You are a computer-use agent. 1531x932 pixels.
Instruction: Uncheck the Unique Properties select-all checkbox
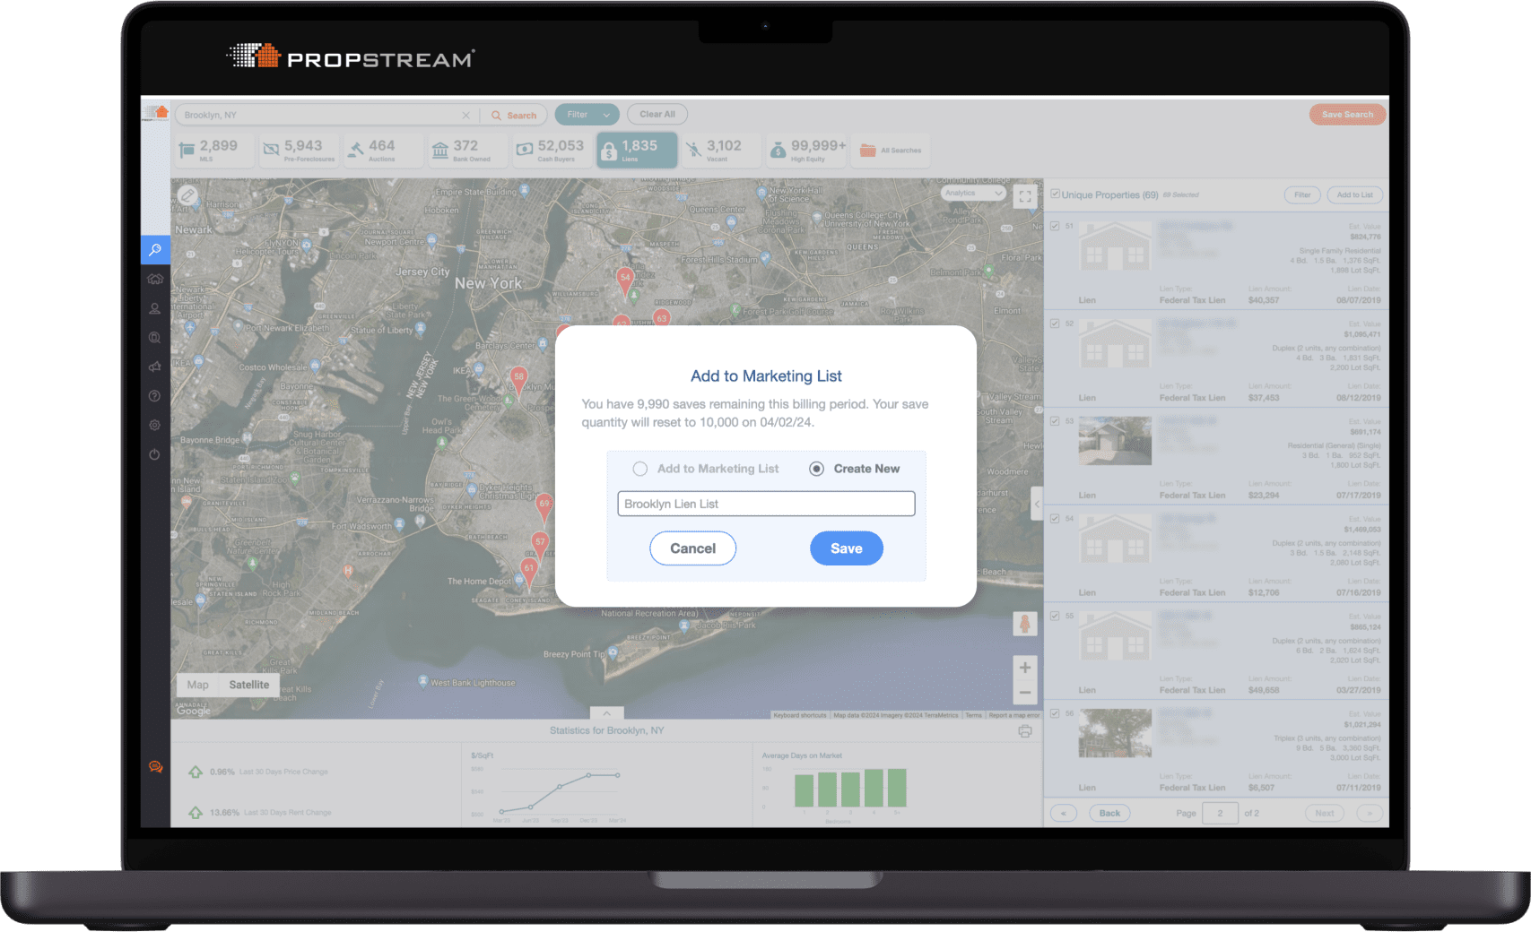(1055, 194)
